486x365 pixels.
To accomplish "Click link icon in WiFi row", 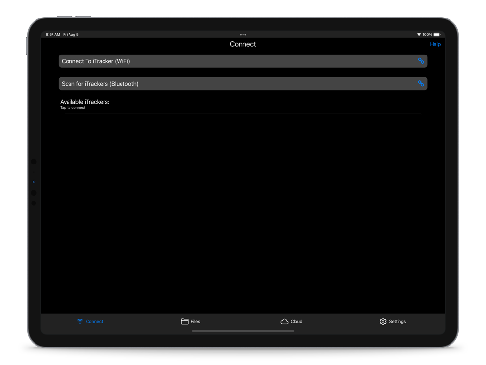I will (x=421, y=61).
